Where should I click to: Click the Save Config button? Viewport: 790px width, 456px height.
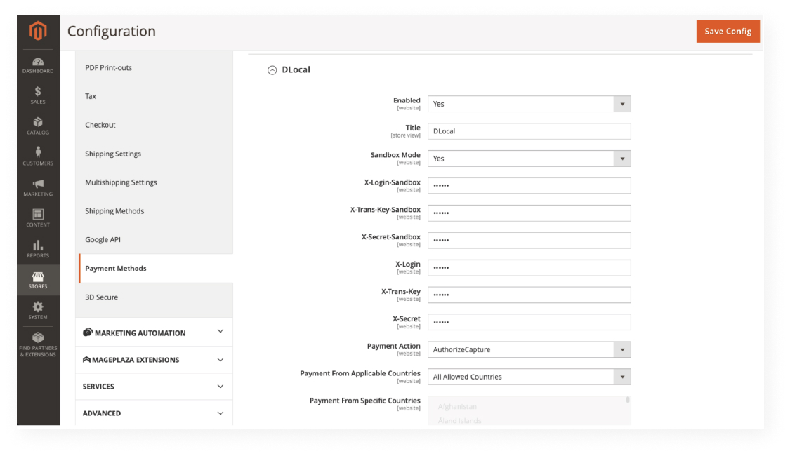point(728,31)
